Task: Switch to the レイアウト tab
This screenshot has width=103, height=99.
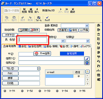Action: [x=85, y=46]
